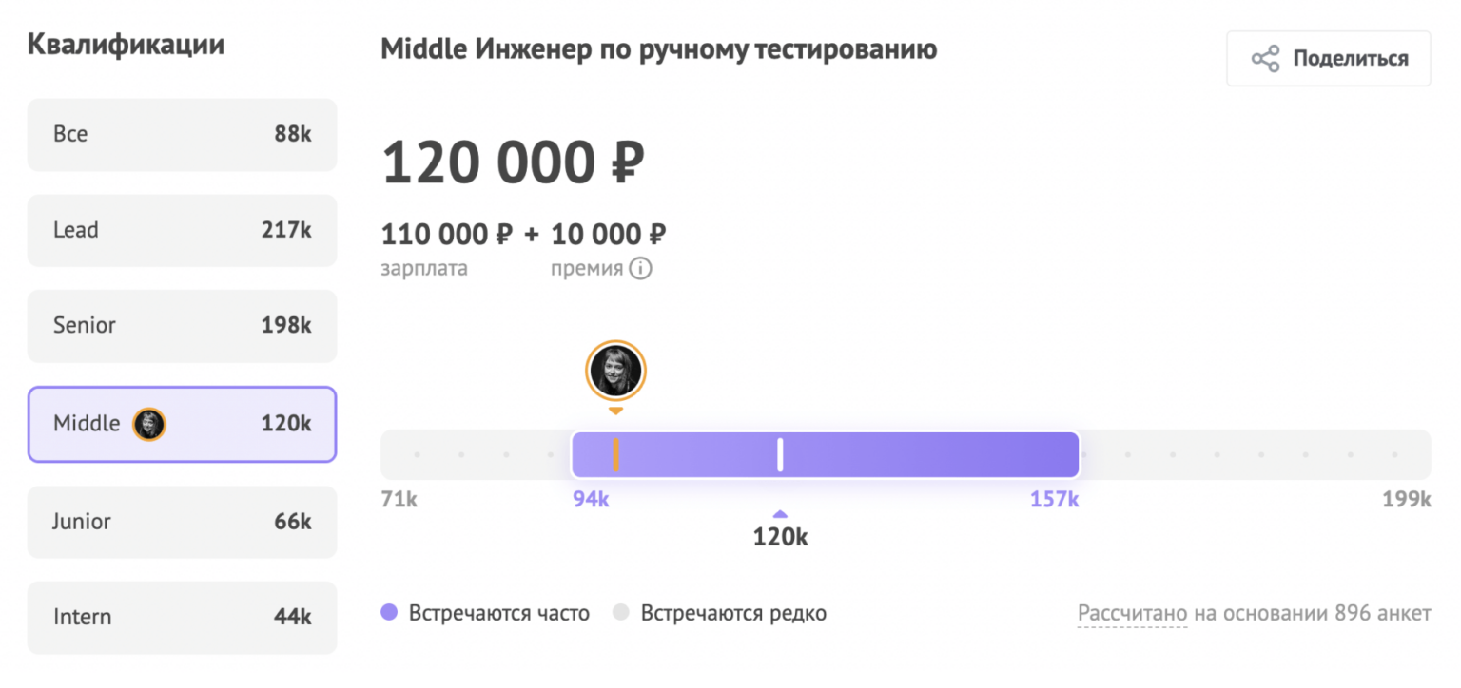The height and width of the screenshot is (688, 1461).
Task: Click the 157k upper bound label
Action: (1054, 500)
